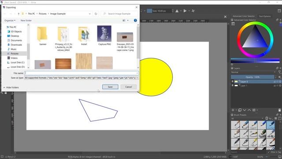
Task: Open layer properties icon in Layers panel
Action: point(254,110)
